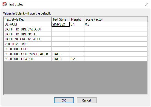Edit the DEFAULT scale factor 0.8
Viewport: 151px width, 107px height.
coord(116,24)
